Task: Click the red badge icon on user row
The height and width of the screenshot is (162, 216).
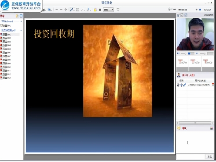Action: tap(213, 85)
